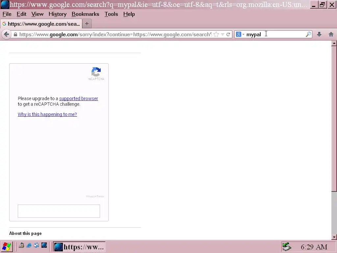Close the browser window
Screen dimensions: 337x253
click(x=332, y=5)
